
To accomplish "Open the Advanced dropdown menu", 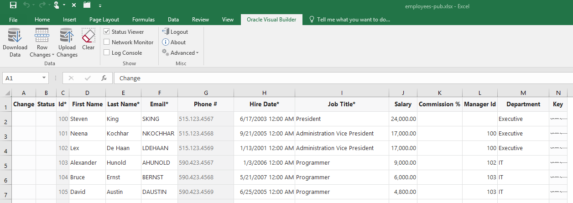I will (181, 53).
